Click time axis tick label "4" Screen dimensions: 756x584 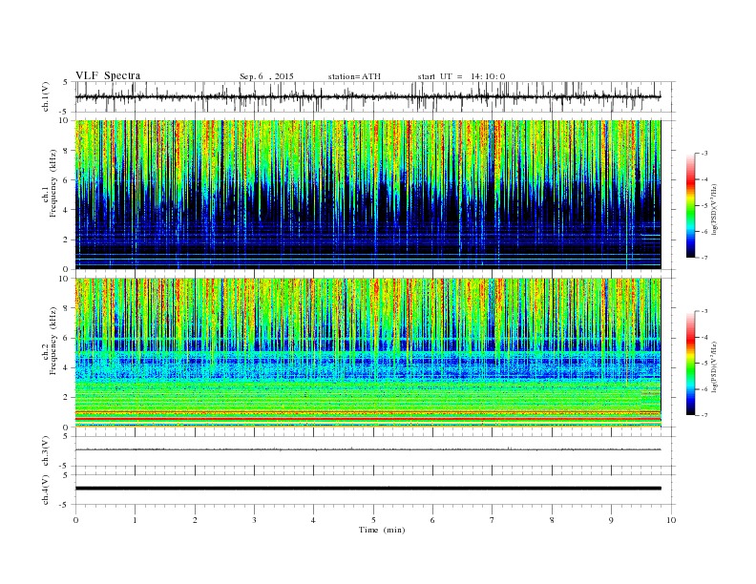coord(313,520)
